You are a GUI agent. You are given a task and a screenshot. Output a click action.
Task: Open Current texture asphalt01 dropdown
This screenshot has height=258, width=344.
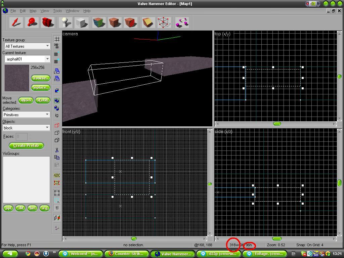(28, 59)
